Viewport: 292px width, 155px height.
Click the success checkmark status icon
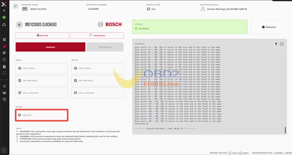point(136,29)
